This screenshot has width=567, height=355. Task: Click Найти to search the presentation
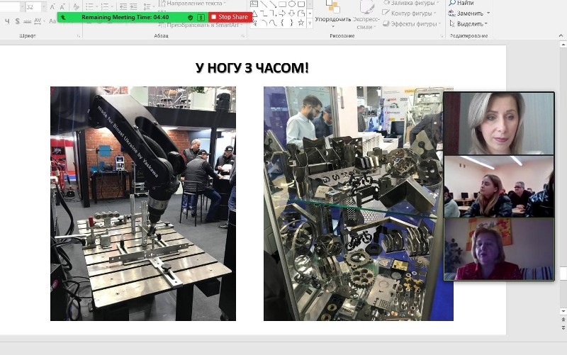click(x=461, y=4)
